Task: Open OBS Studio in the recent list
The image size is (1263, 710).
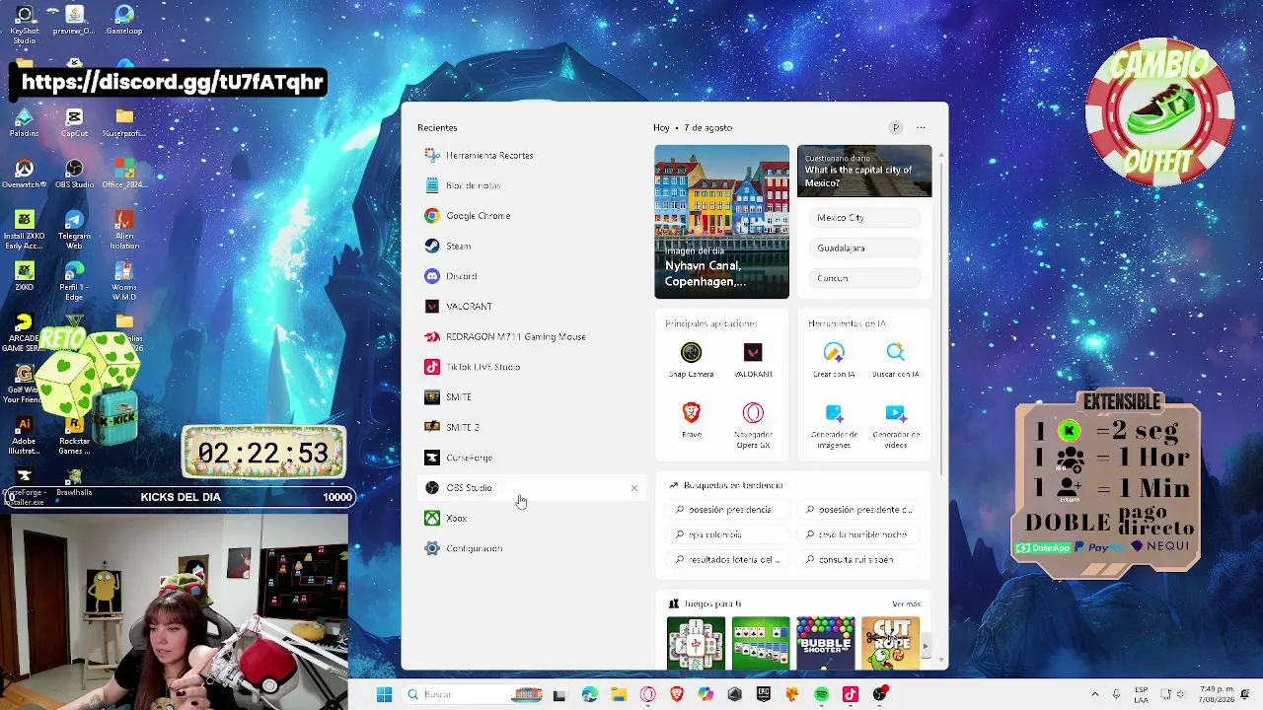Action: point(533,488)
